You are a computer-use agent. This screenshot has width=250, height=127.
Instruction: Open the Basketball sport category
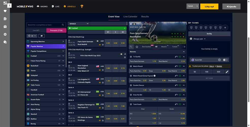point(46,66)
